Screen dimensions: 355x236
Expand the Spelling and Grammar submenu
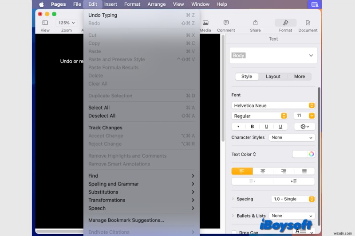pyautogui.click(x=142, y=184)
